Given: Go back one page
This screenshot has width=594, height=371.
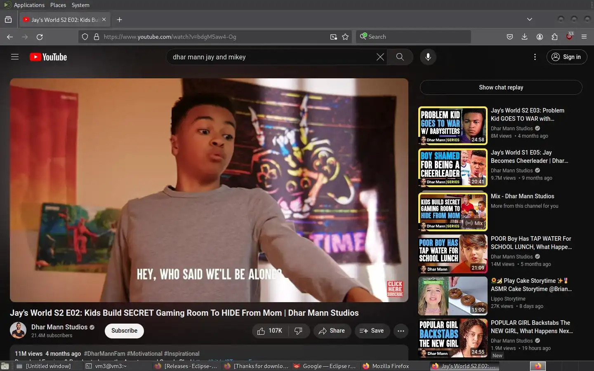Looking at the screenshot, I should (x=10, y=37).
